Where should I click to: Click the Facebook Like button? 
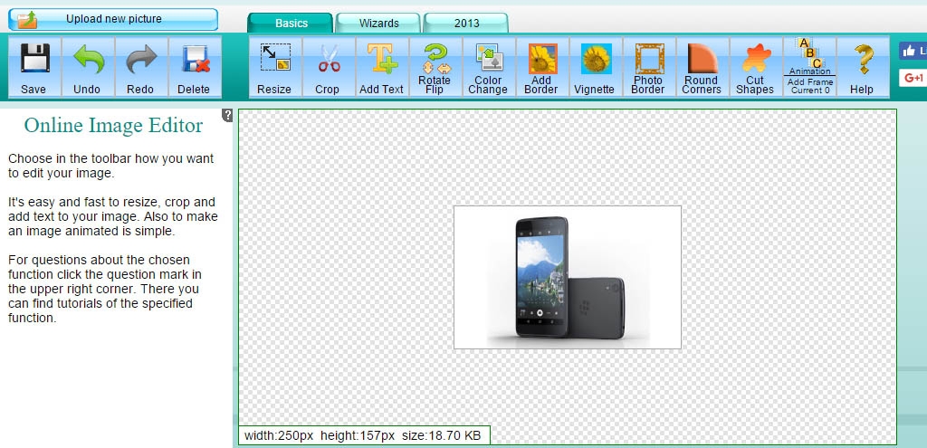[913, 51]
